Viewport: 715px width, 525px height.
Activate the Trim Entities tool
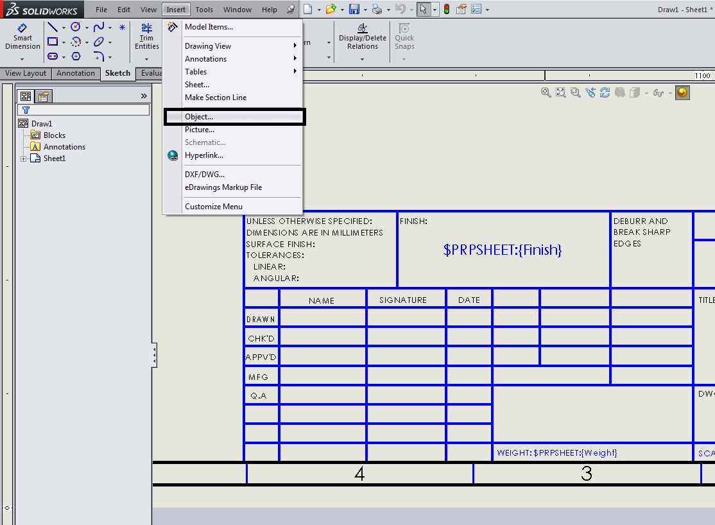(146, 37)
